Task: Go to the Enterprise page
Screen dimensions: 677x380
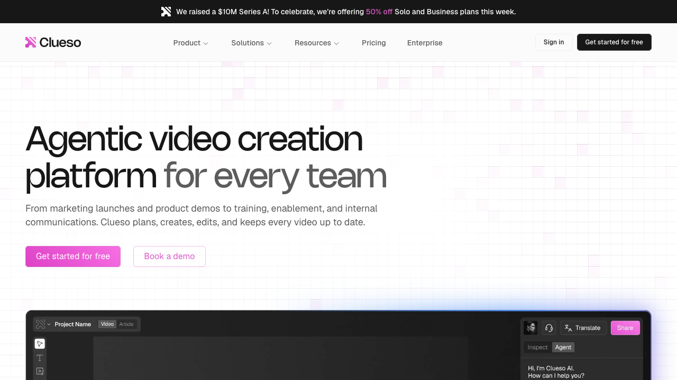Action: (425, 43)
